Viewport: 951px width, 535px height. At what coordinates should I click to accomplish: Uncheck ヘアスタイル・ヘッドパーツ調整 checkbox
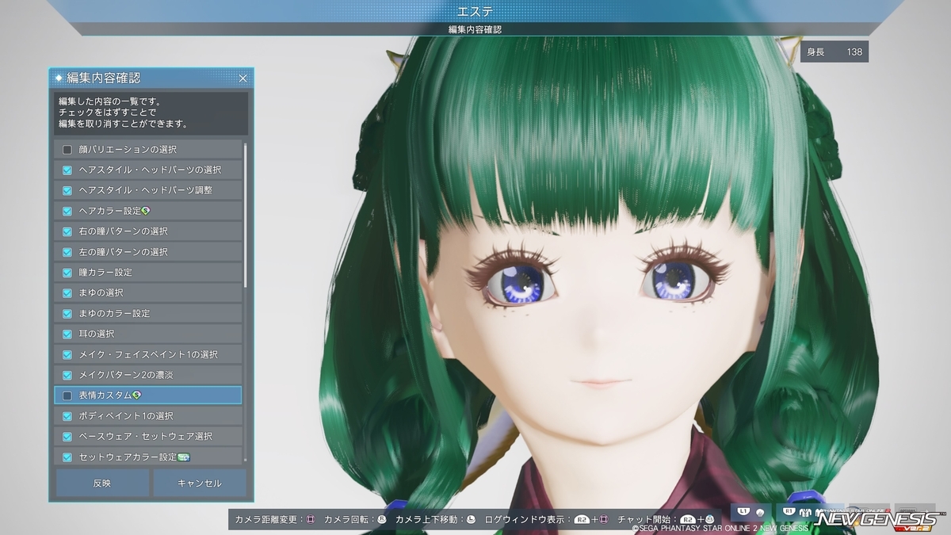pos(67,190)
